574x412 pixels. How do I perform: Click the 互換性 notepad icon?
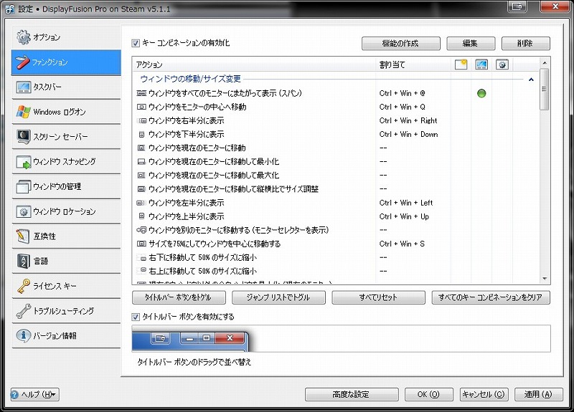coord(23,236)
